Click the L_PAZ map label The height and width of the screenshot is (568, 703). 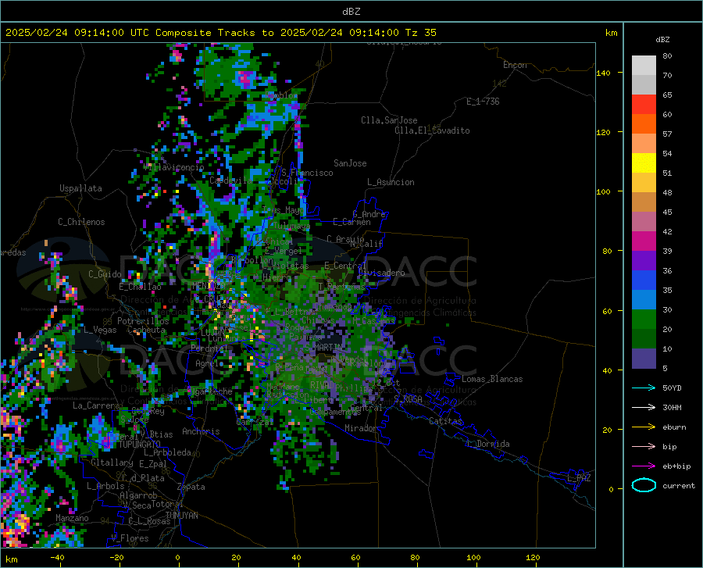[x=580, y=478]
